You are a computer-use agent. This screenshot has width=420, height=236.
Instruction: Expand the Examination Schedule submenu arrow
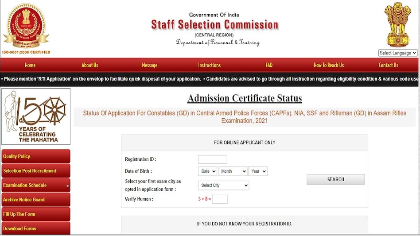pos(68,186)
